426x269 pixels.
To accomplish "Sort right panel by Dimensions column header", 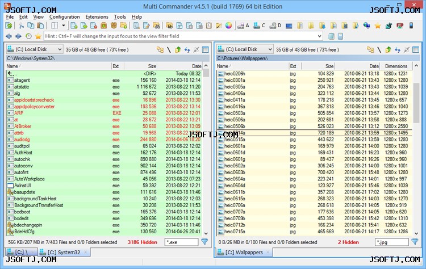I will [x=396, y=66].
